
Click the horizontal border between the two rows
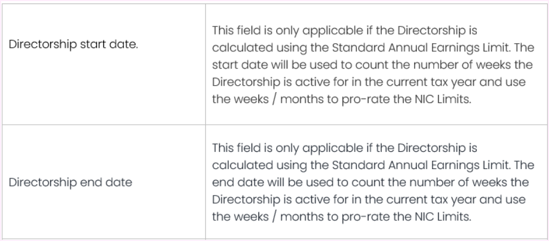point(274,125)
